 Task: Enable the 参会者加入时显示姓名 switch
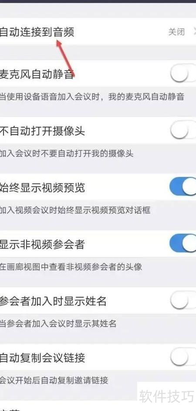point(183,301)
